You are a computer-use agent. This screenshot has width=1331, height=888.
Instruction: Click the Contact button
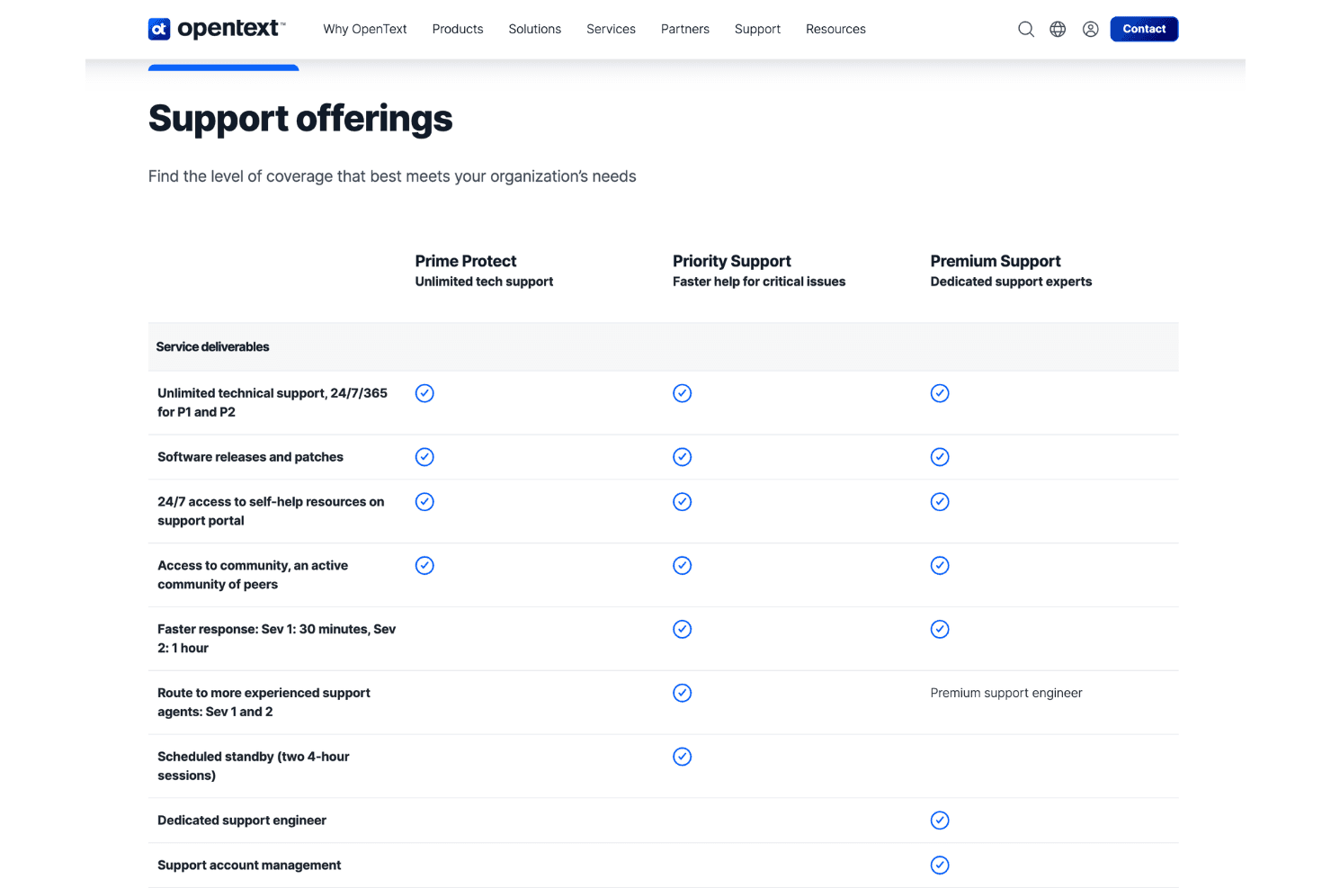[1144, 29]
